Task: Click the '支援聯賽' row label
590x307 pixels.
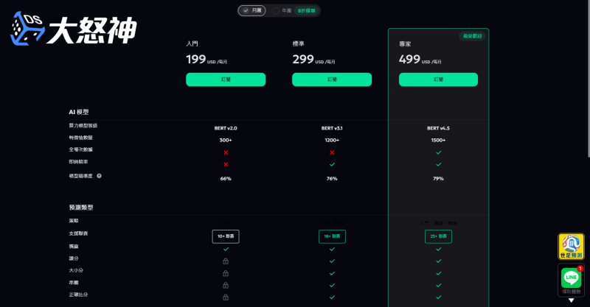Action: pyautogui.click(x=78, y=233)
